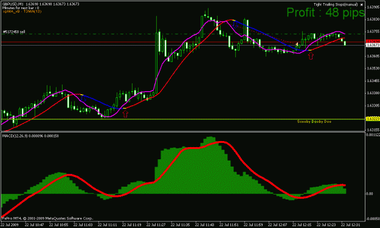Viewport: 380px width, 228px height.
Task: Click the 1.63905 price scale label
Action: [373, 7]
